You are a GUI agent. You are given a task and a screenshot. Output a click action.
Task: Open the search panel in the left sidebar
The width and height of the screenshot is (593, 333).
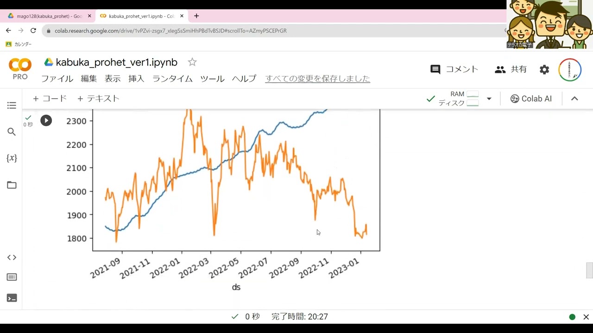pyautogui.click(x=12, y=131)
